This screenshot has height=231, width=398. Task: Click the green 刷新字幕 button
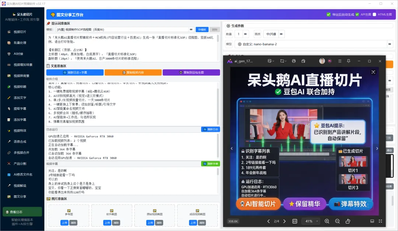click(x=210, y=164)
